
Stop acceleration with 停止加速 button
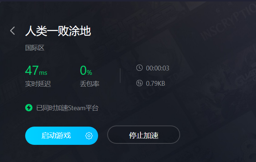(x=144, y=135)
